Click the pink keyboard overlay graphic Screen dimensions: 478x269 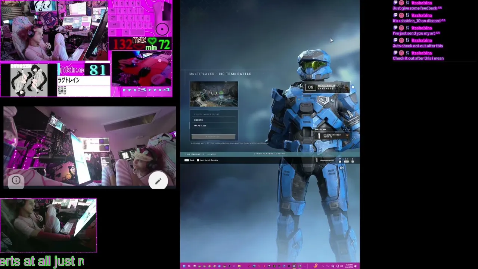pyautogui.click(x=131, y=19)
